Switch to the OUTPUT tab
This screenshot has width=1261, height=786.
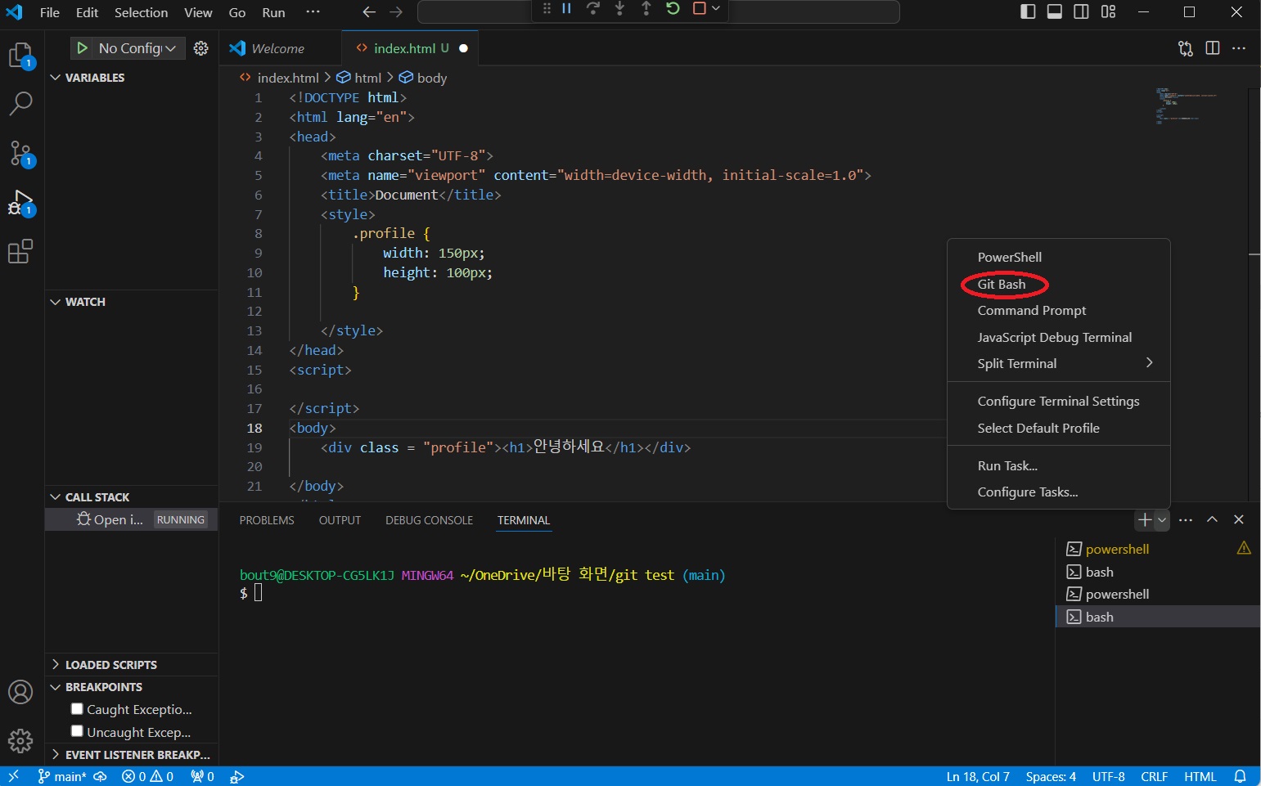[x=340, y=520]
